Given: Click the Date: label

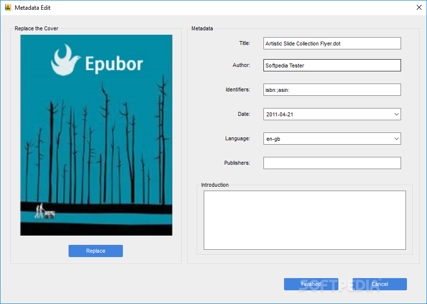Looking at the screenshot, I should 244,114.
